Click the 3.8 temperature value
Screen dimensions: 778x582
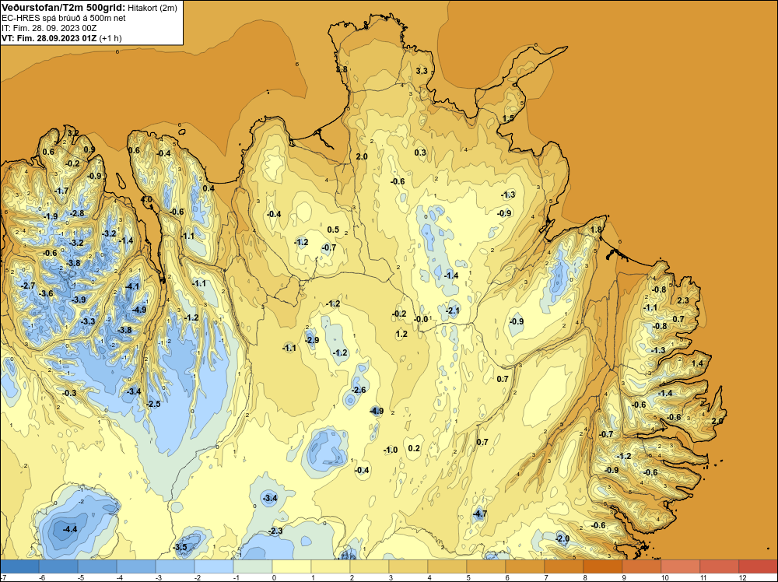tap(342, 69)
